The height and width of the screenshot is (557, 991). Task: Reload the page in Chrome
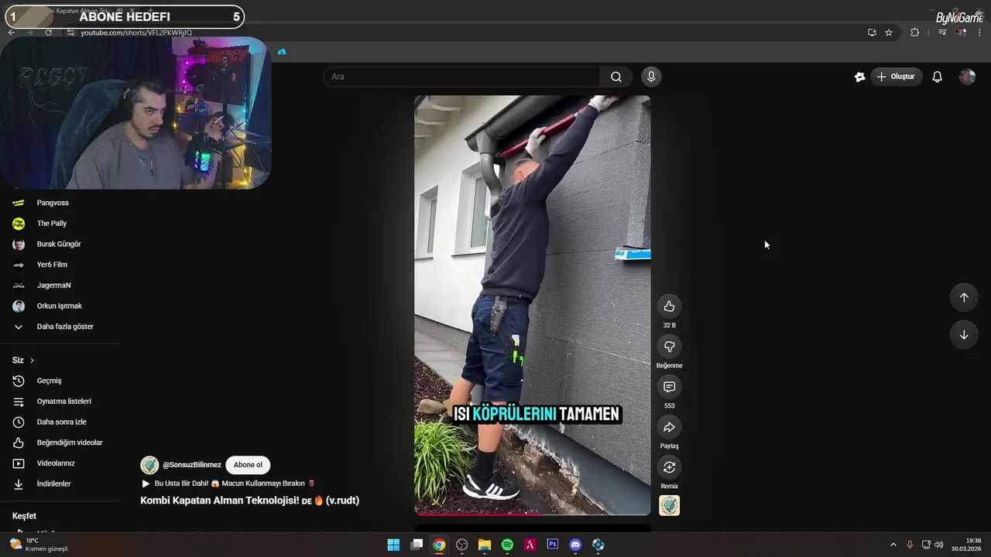coord(48,32)
